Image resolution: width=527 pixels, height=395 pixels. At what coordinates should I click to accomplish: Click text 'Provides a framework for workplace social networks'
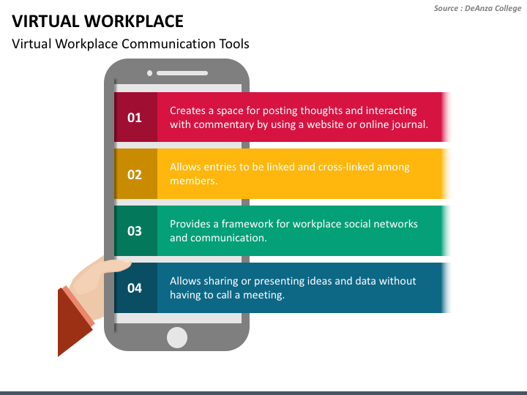tap(294, 224)
